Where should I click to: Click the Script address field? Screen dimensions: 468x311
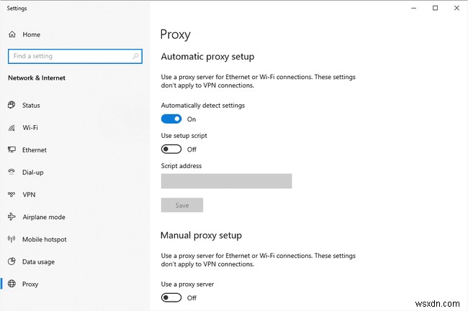pos(226,181)
